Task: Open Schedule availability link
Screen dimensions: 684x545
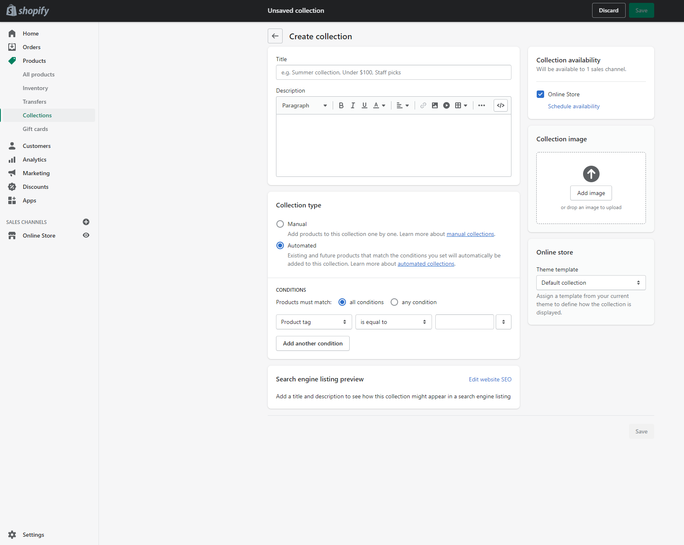Action: coord(574,106)
